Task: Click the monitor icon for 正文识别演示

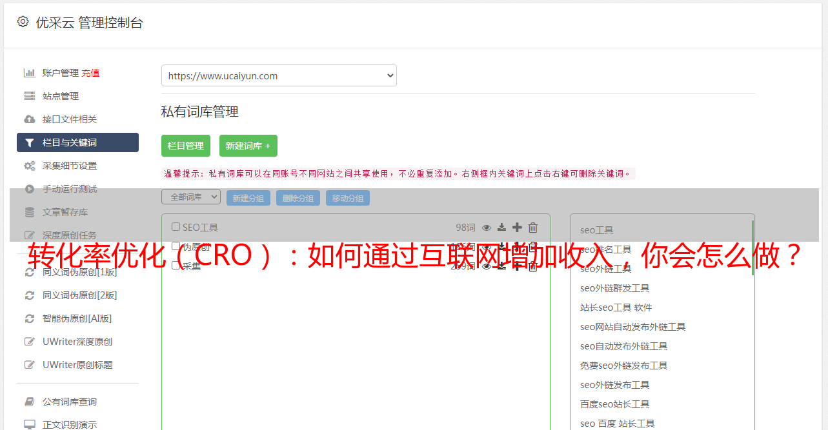Action: pos(30,425)
